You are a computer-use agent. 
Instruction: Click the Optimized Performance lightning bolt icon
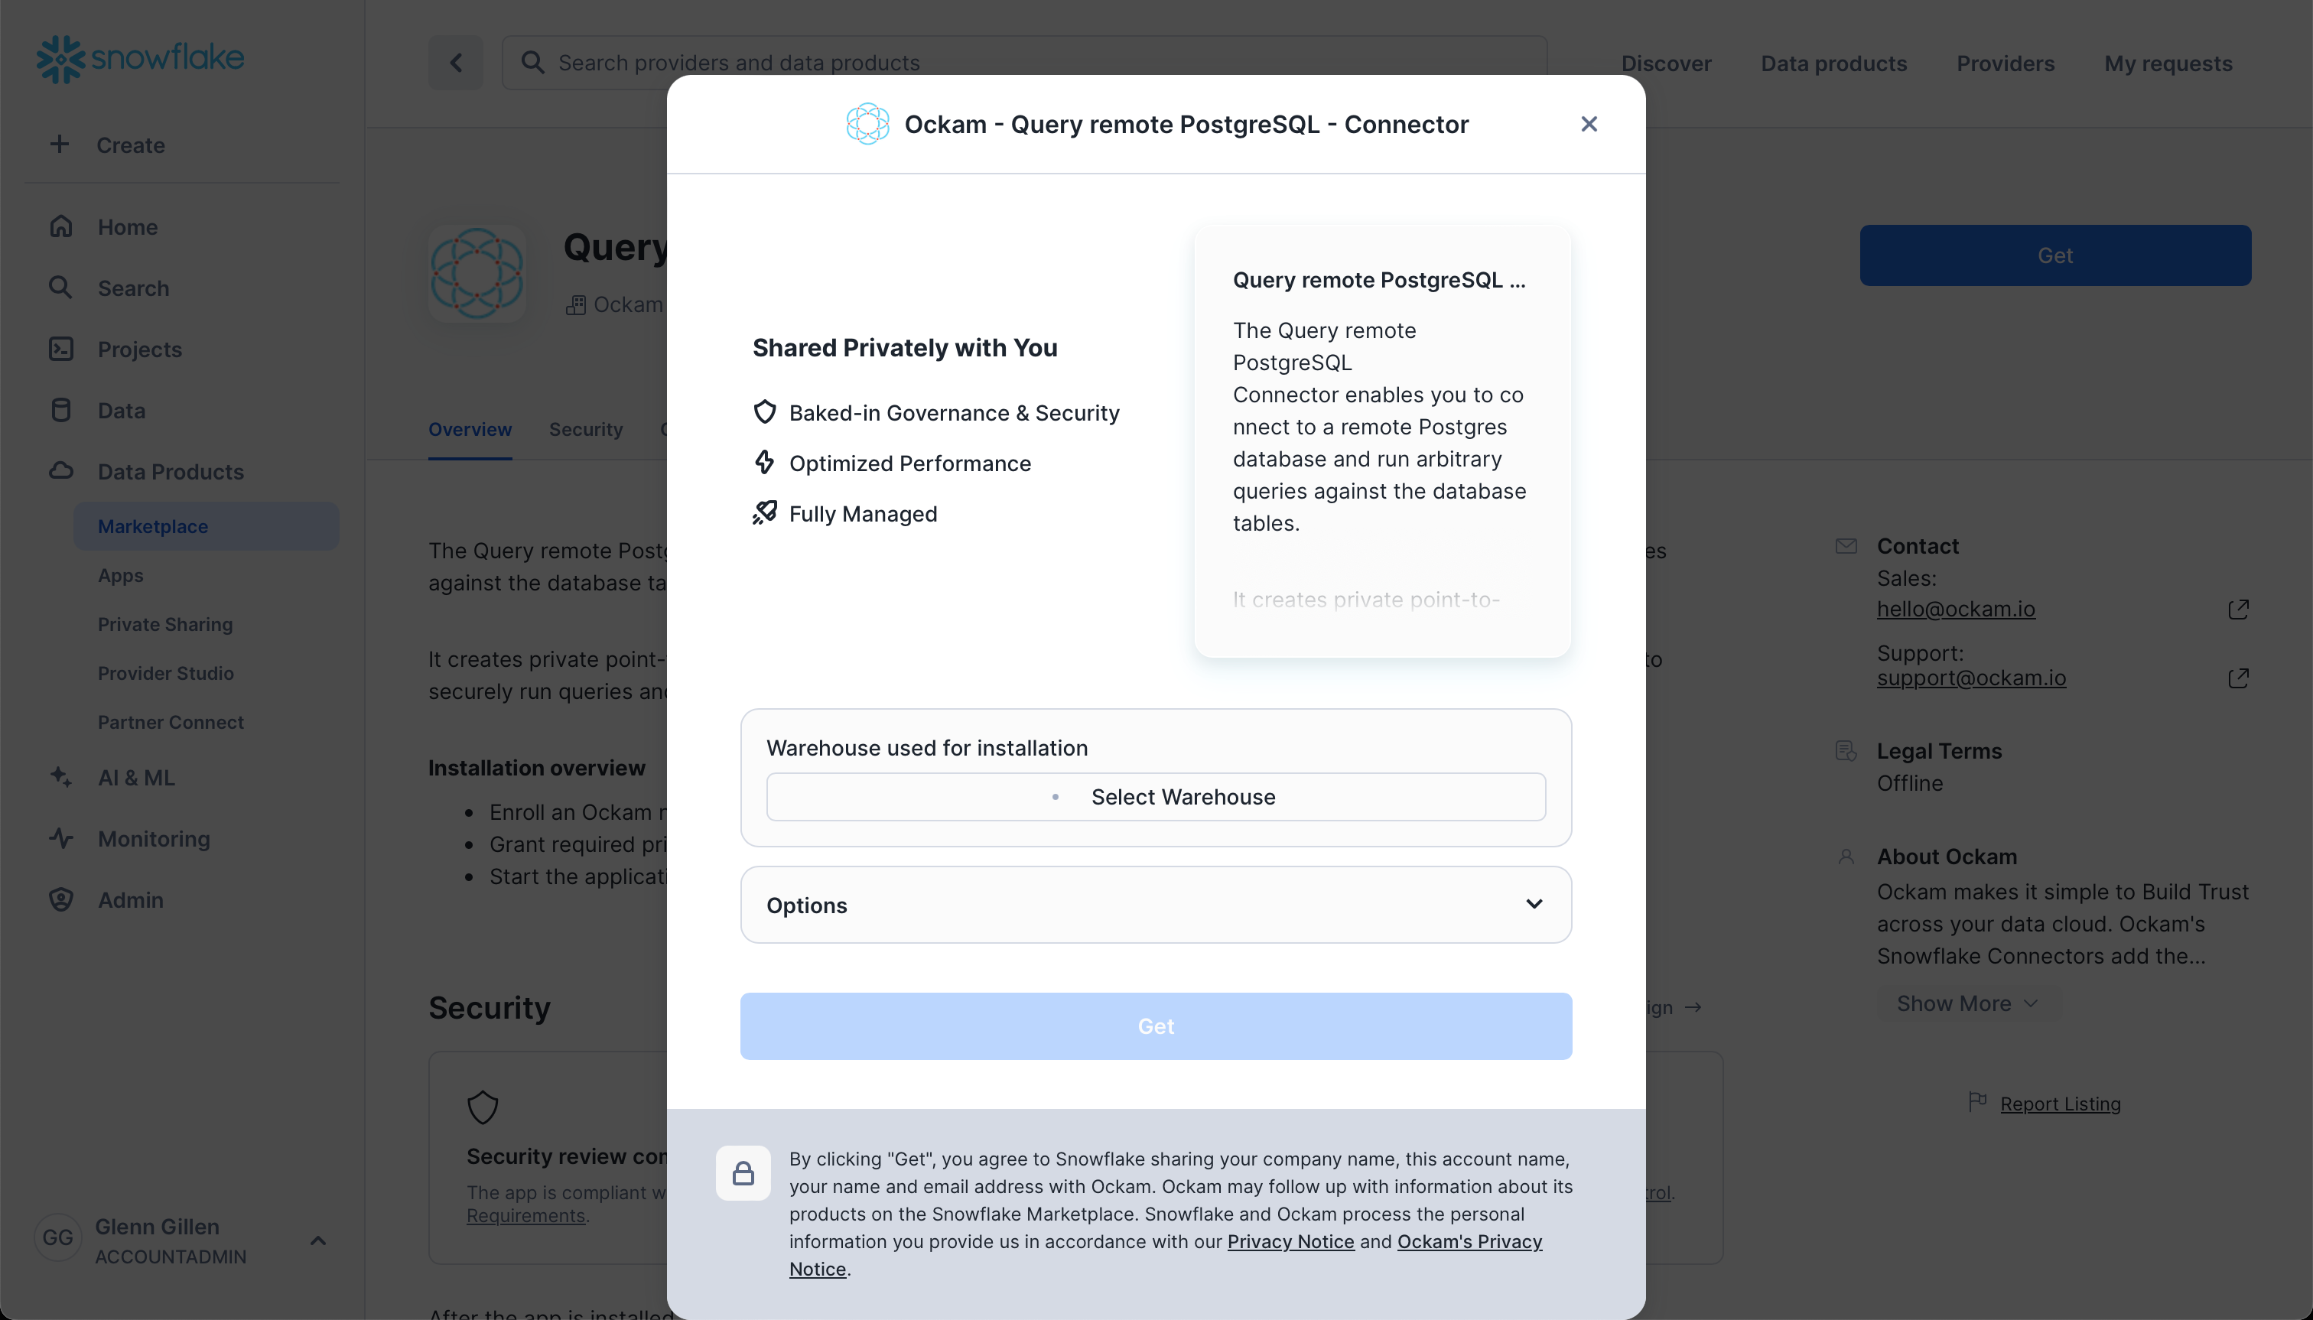763,462
